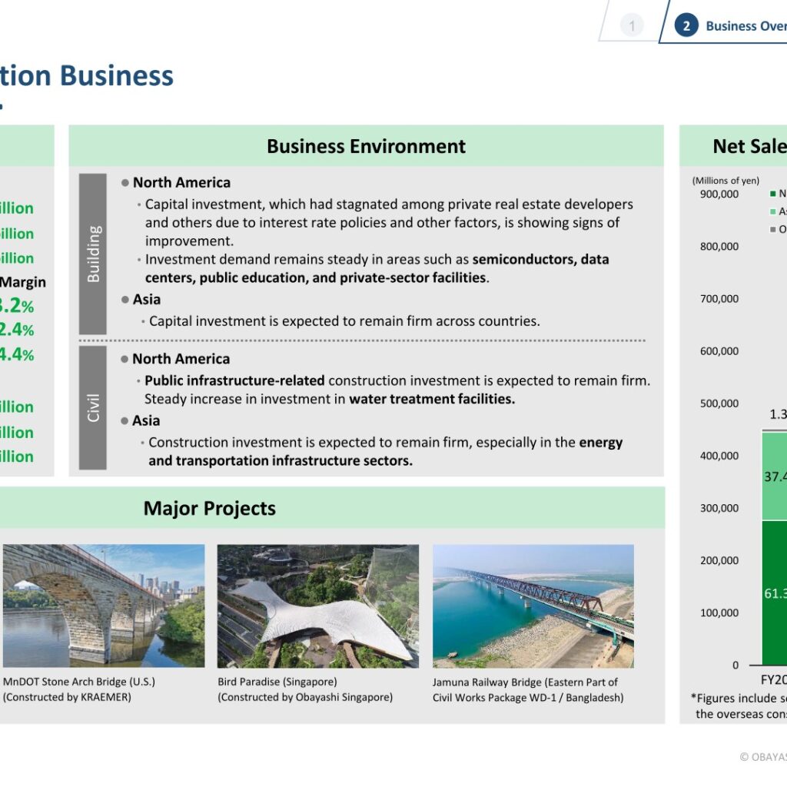Click the dark green legend swatch

[x=773, y=194]
